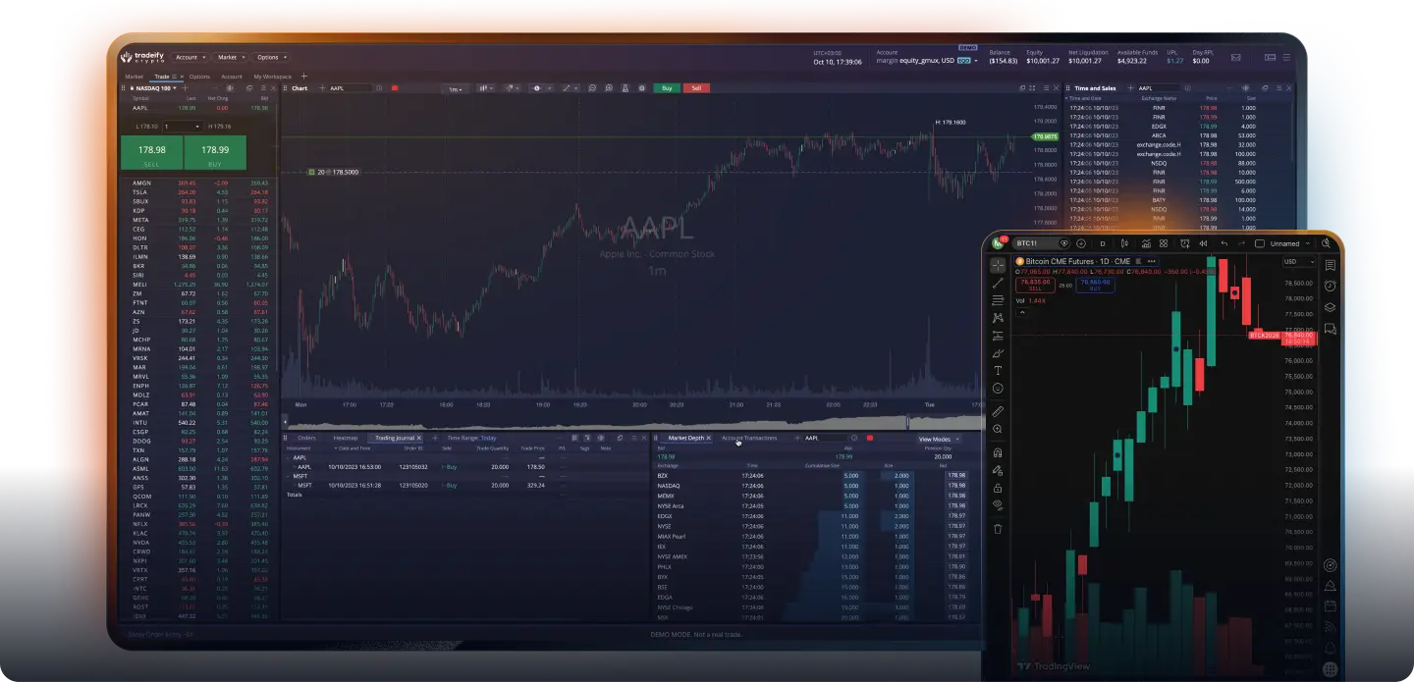Screen dimensions: 1414x682
Task: Switch to the Market workspace tab
Action: 134,77
